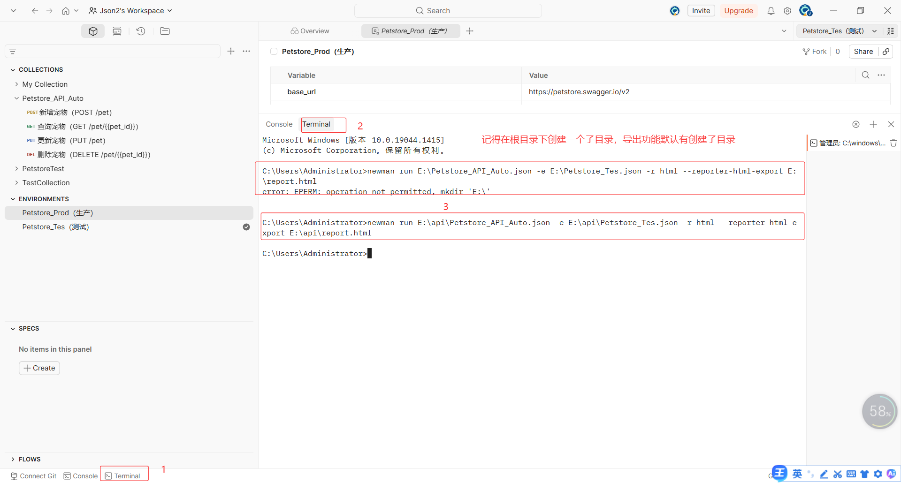Click the 58% floating progress widget
This screenshot has height=483, width=901.
pos(880,411)
